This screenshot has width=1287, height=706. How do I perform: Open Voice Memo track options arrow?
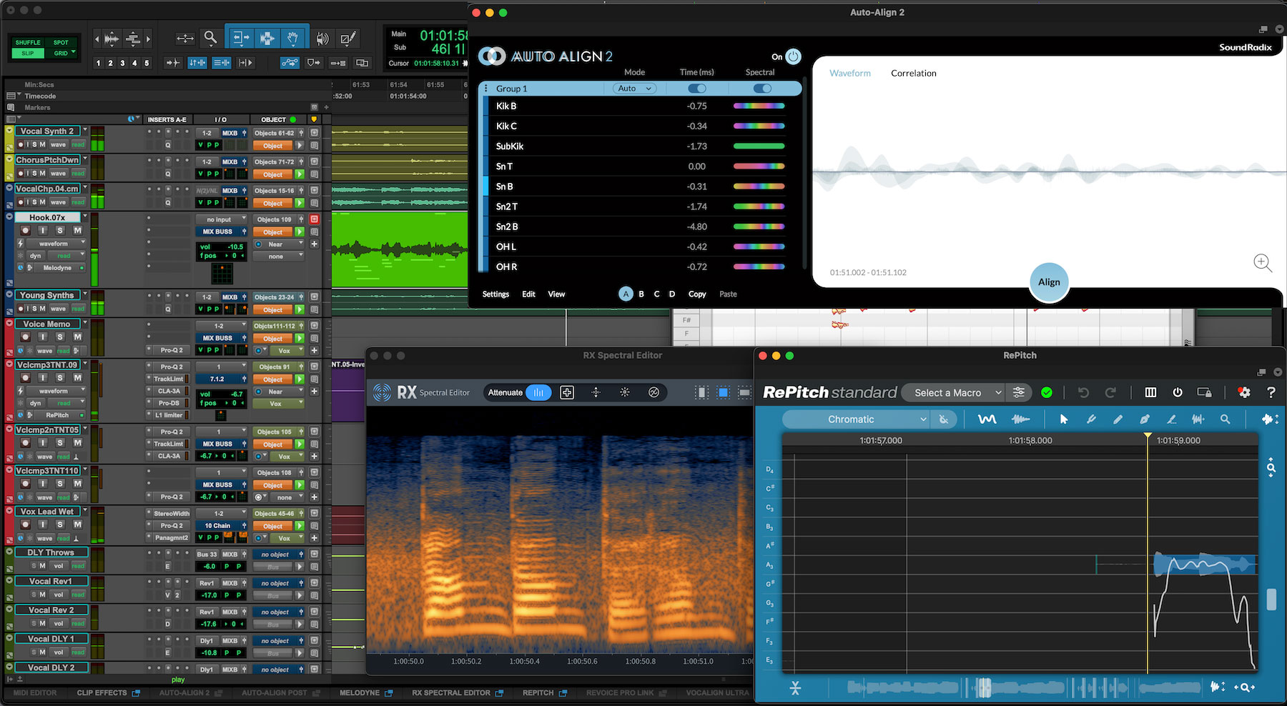pos(85,323)
